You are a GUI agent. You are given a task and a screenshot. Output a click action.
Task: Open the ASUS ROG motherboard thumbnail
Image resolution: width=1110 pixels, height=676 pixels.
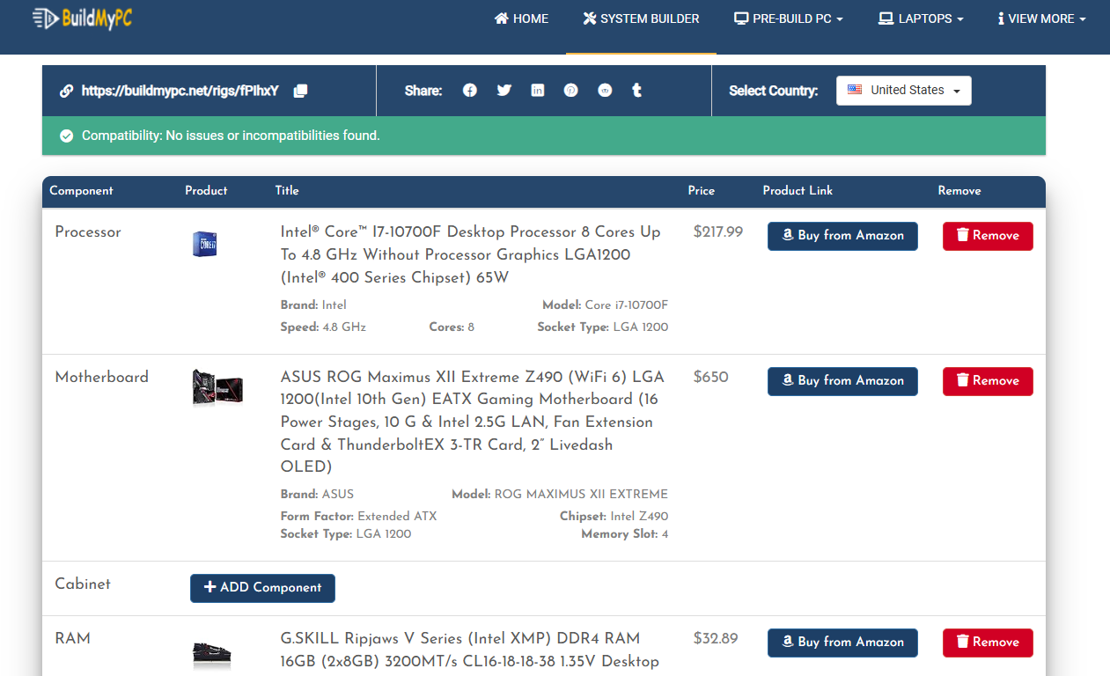[217, 387]
